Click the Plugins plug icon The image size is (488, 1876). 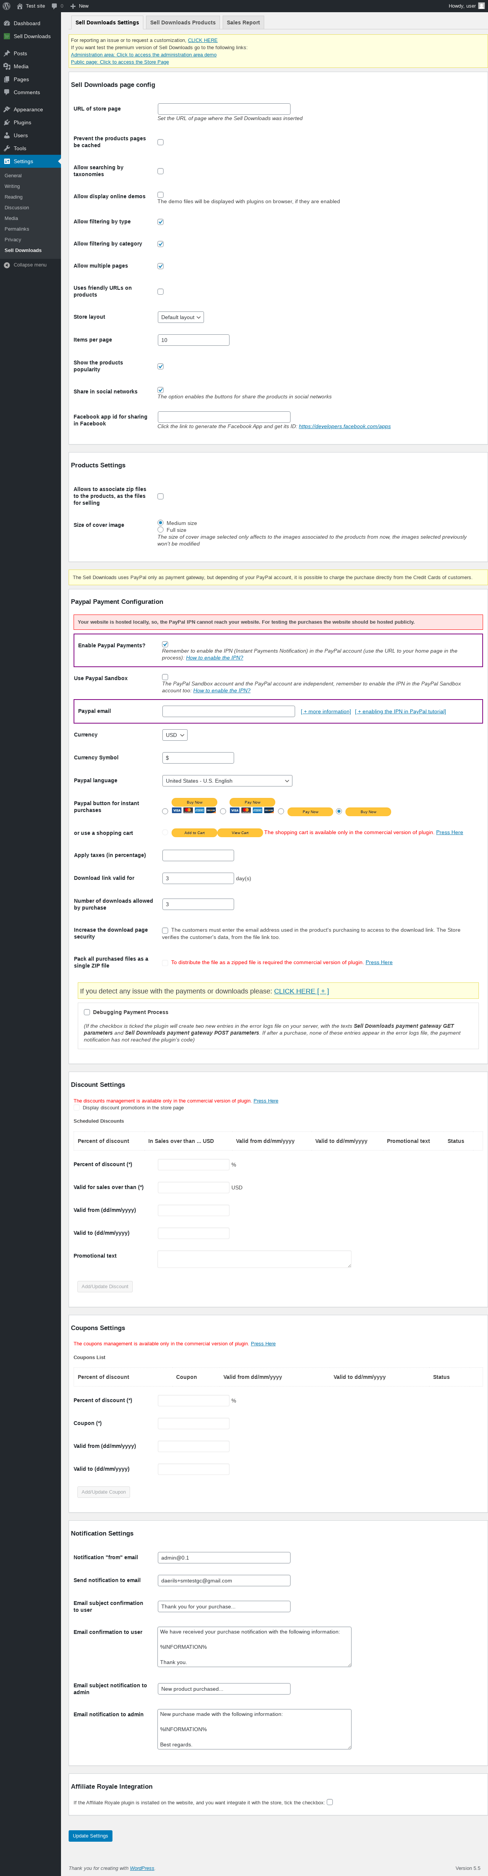[x=7, y=123]
